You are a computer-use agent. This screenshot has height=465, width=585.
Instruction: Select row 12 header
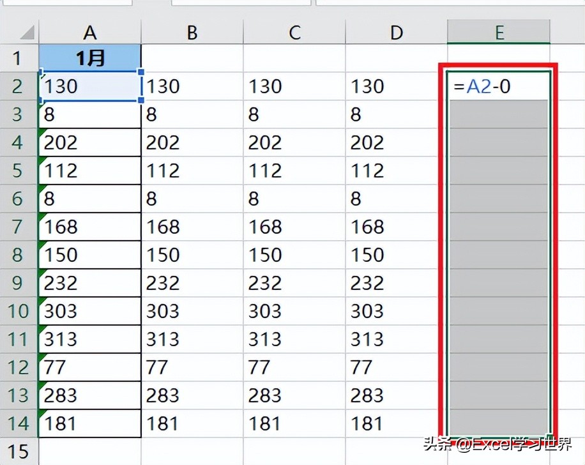point(19,367)
